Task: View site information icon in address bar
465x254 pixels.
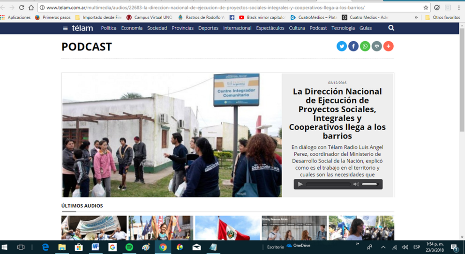Action: (x=42, y=7)
